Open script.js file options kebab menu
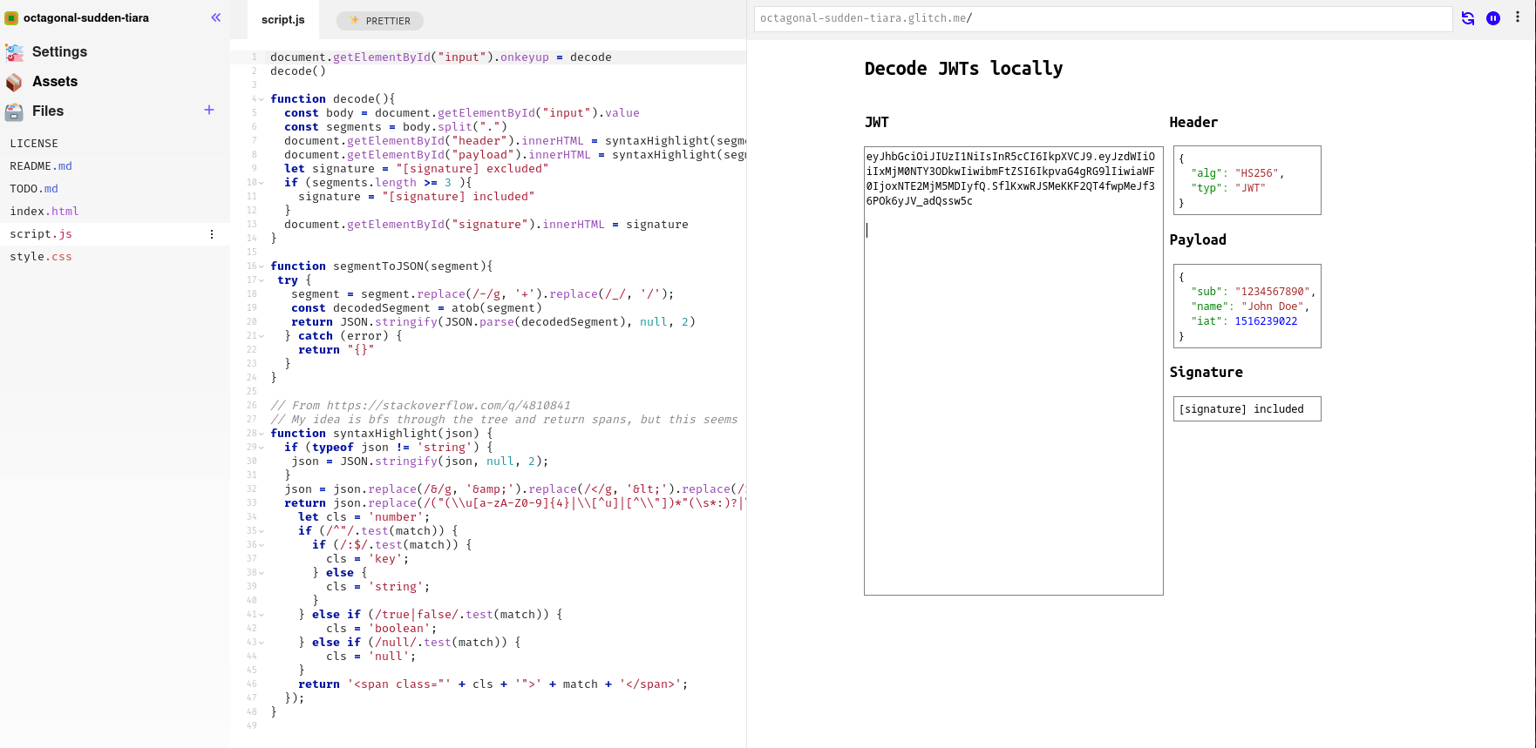This screenshot has height=748, width=1536. (x=212, y=234)
